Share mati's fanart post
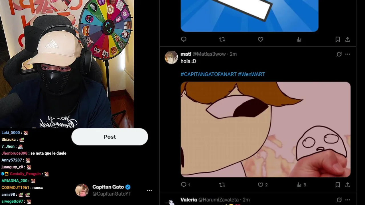365x205 pixels. pyautogui.click(x=348, y=185)
